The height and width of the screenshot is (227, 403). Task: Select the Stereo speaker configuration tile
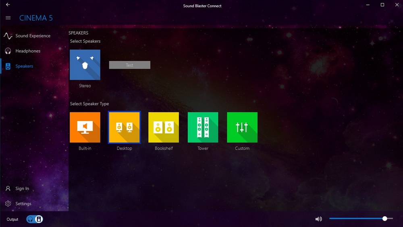click(85, 65)
